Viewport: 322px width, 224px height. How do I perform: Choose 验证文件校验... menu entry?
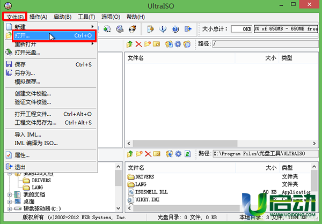point(50,102)
